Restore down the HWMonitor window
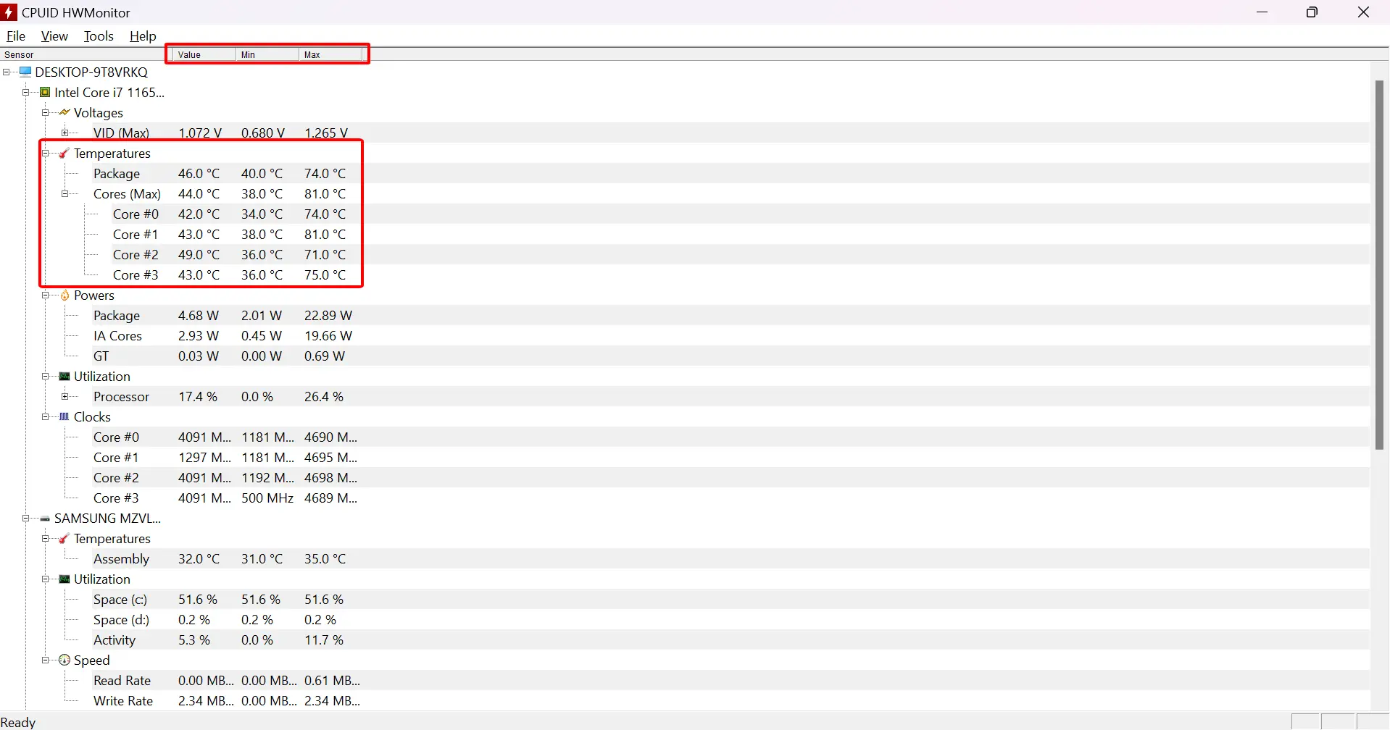Viewport: 1390px width, 730px height. pyautogui.click(x=1312, y=12)
